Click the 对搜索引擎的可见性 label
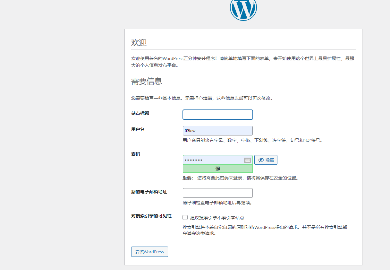Viewport: 390px width, 270px height. point(151,216)
